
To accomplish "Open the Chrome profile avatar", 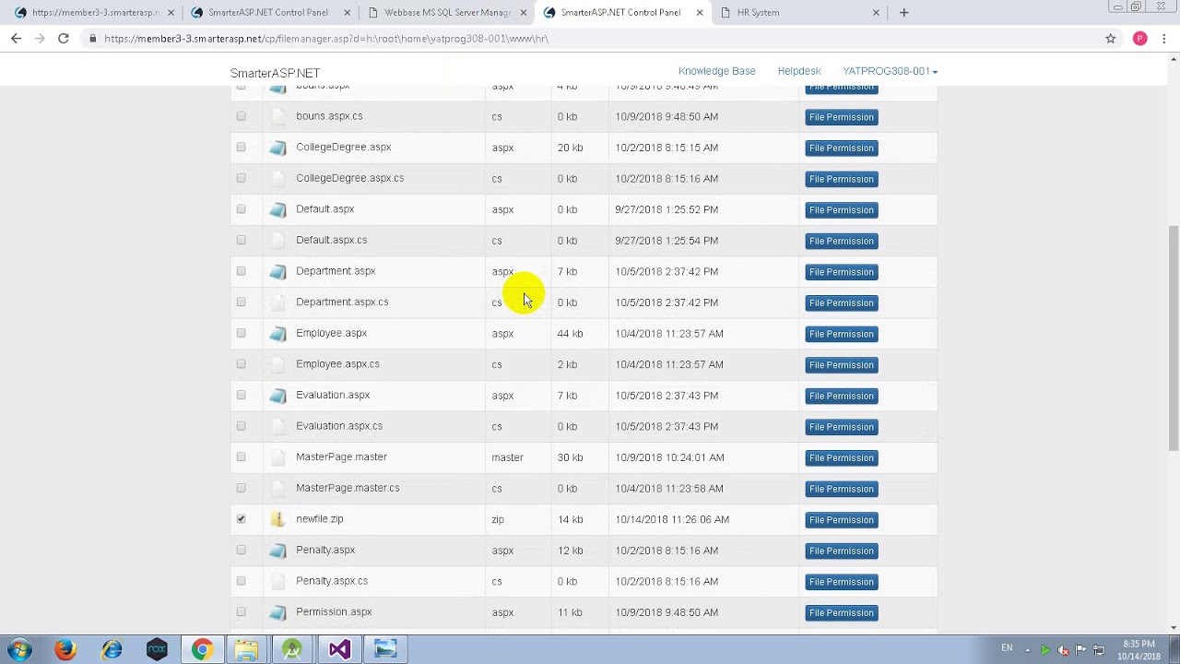I will click(1140, 39).
